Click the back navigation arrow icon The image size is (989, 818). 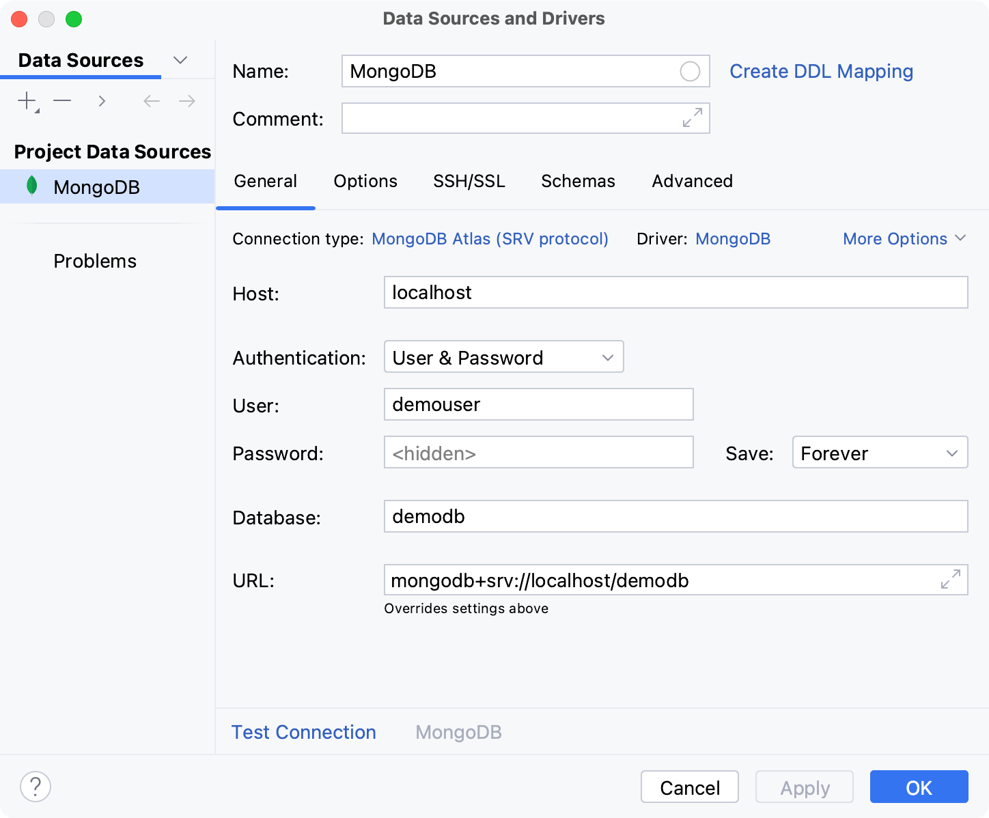[151, 100]
